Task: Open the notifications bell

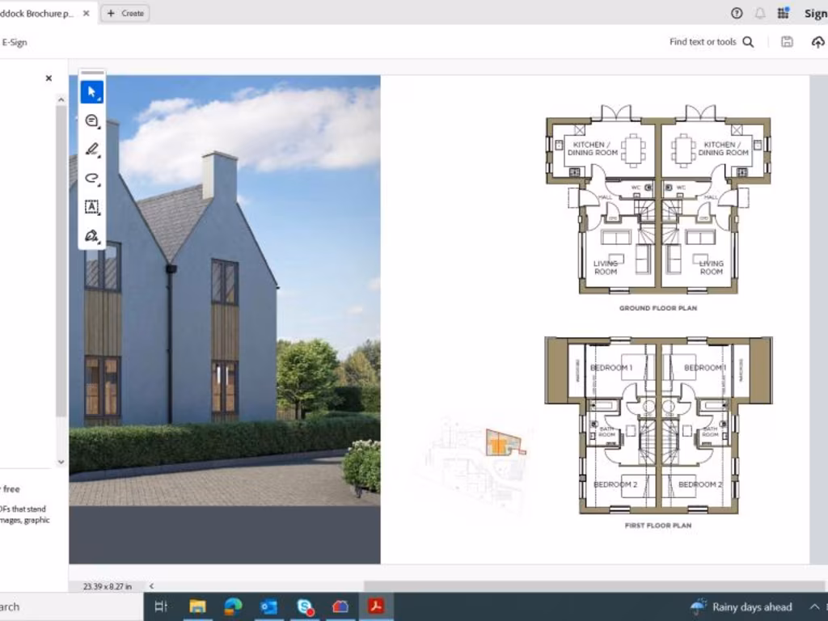Action: (760, 13)
